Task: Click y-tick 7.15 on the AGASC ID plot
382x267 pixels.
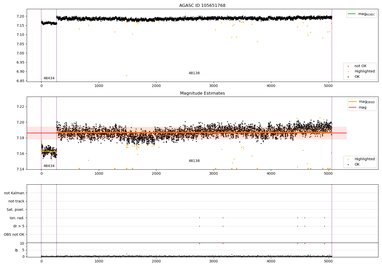Action: 21,25
